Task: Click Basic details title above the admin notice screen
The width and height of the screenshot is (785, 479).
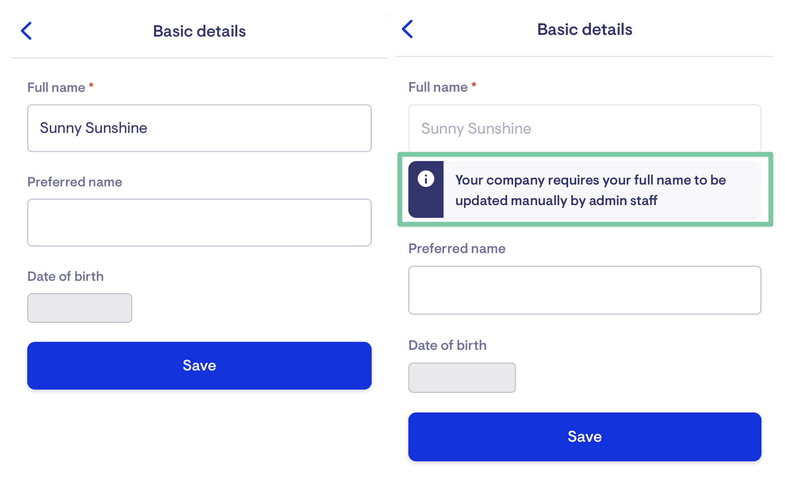Action: [584, 29]
